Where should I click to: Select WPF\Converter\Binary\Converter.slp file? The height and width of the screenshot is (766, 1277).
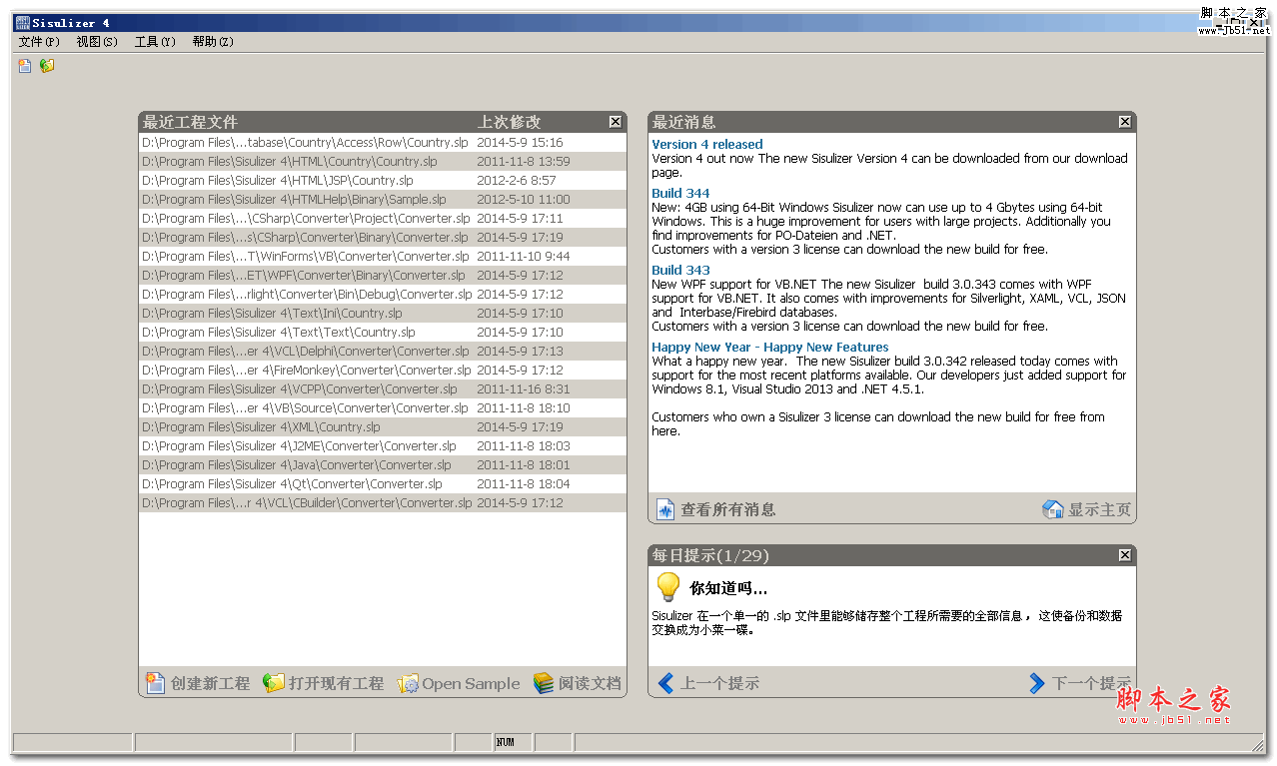[x=383, y=276]
